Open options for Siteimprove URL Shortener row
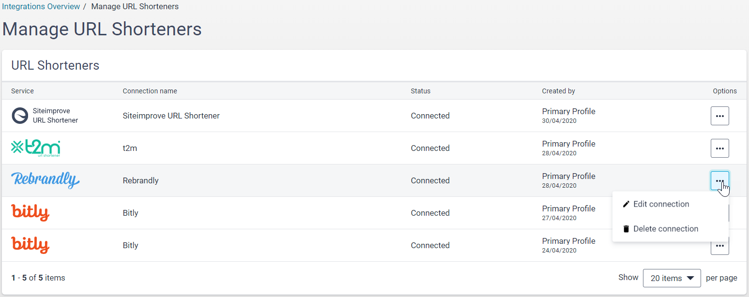 (x=719, y=116)
